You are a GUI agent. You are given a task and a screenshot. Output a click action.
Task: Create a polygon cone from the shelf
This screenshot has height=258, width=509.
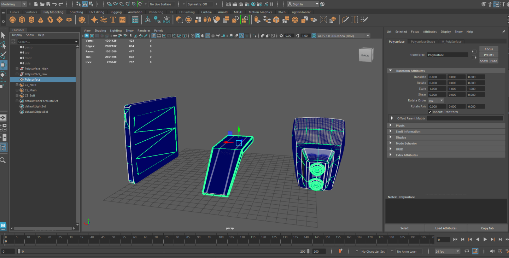(x=41, y=19)
